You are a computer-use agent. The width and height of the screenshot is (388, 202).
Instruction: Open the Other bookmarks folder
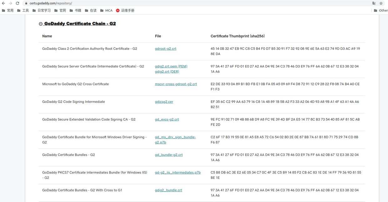tap(381, 10)
